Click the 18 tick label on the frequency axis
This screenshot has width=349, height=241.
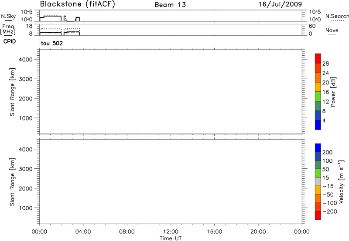(29, 26)
